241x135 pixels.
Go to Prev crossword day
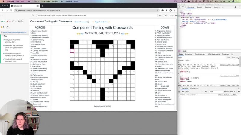click(80, 34)
